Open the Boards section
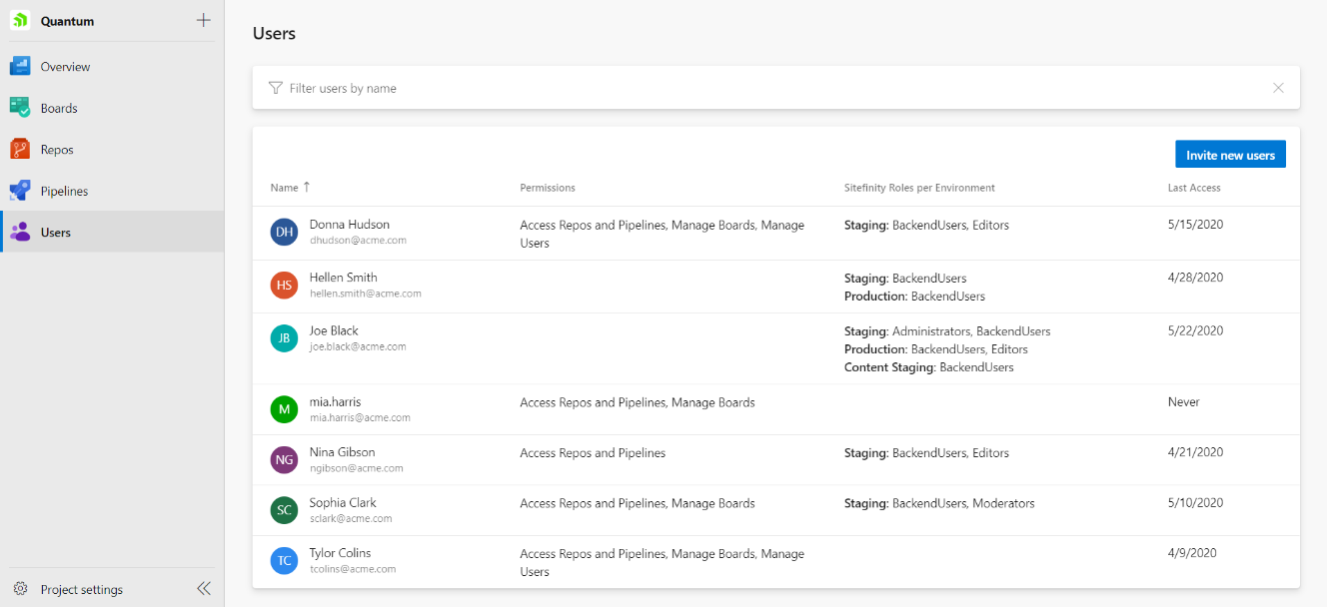The height and width of the screenshot is (607, 1327). pos(59,108)
